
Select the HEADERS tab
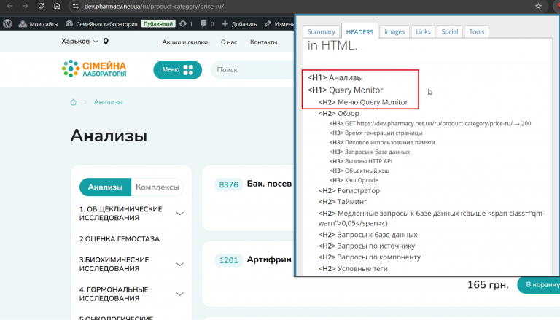[x=359, y=31]
